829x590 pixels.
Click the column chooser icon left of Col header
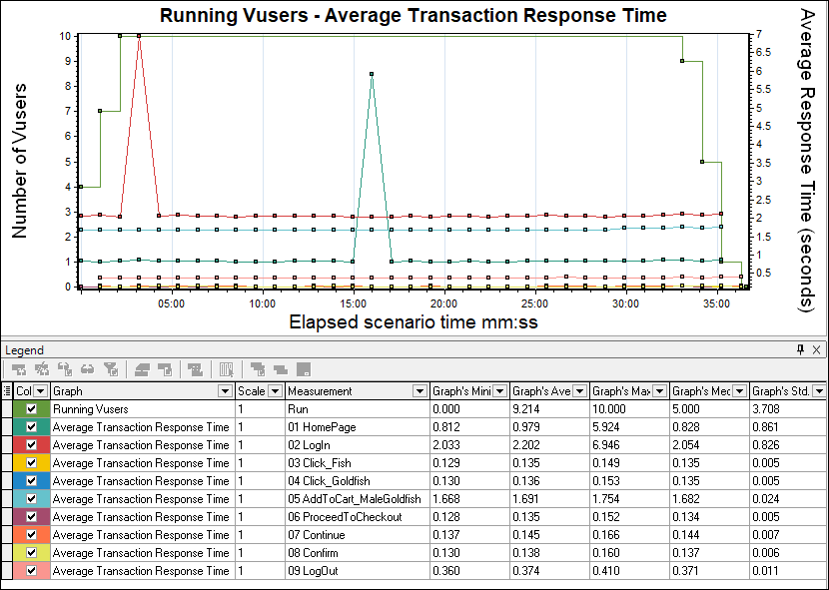tap(8, 391)
